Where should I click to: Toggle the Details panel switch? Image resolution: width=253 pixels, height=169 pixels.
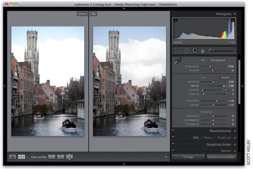[x=173, y=150]
